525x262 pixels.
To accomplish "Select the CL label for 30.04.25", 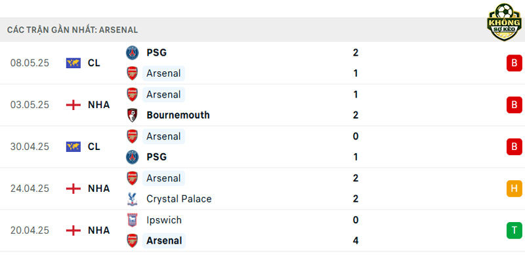I will 94,147.
